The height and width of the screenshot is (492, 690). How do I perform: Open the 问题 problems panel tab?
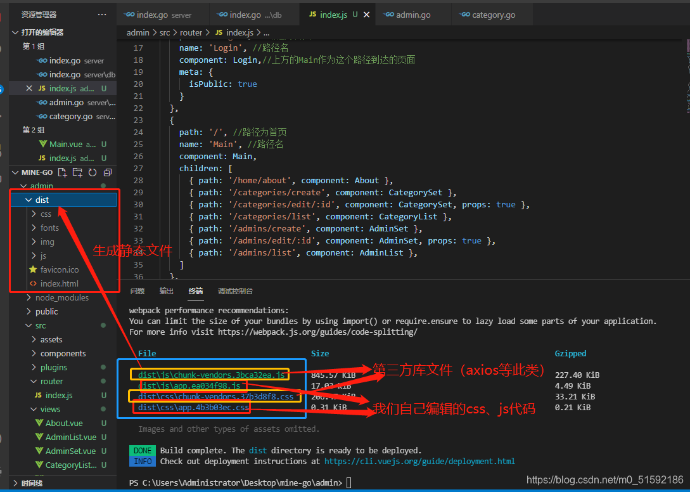click(x=137, y=291)
